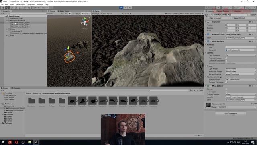Toggle Mesh Collider Convex checkbox
Viewport: 257px width, 145px height.
(226, 89)
